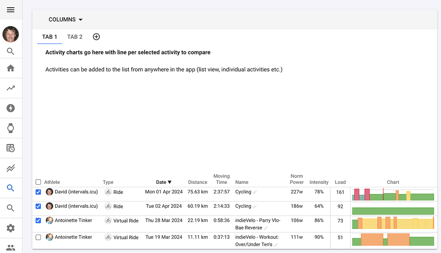The height and width of the screenshot is (253, 441).
Task: Select the calendar chart icon in sidebar
Action: 11,147
